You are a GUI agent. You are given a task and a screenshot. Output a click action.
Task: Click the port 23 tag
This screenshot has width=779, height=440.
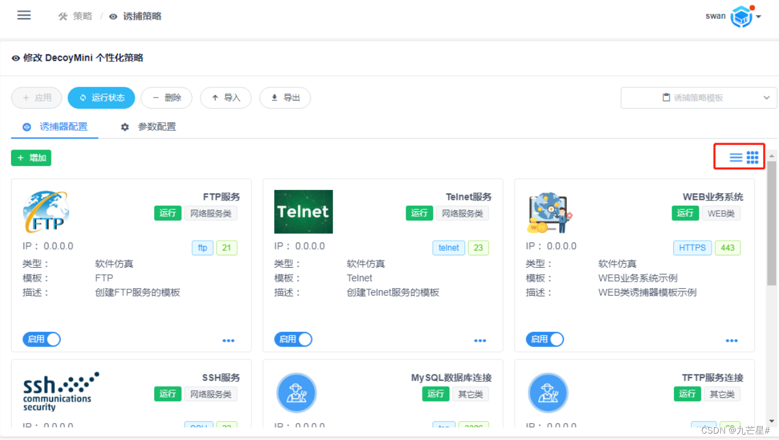[478, 248]
